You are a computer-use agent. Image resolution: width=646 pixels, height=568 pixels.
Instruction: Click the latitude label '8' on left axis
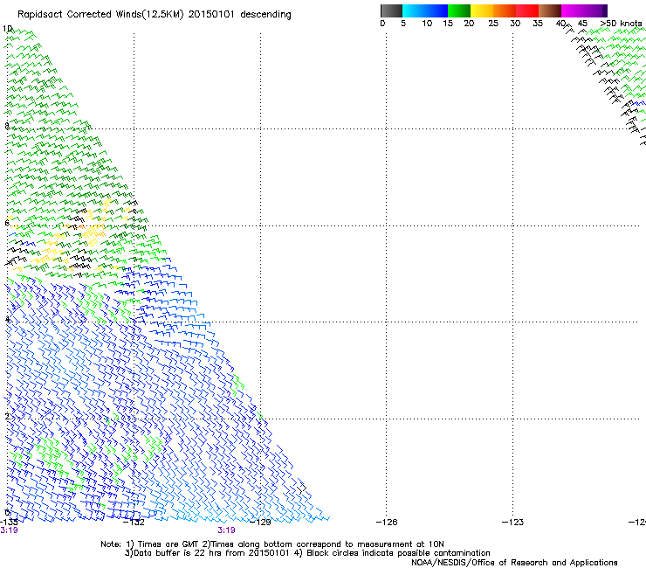(7, 126)
